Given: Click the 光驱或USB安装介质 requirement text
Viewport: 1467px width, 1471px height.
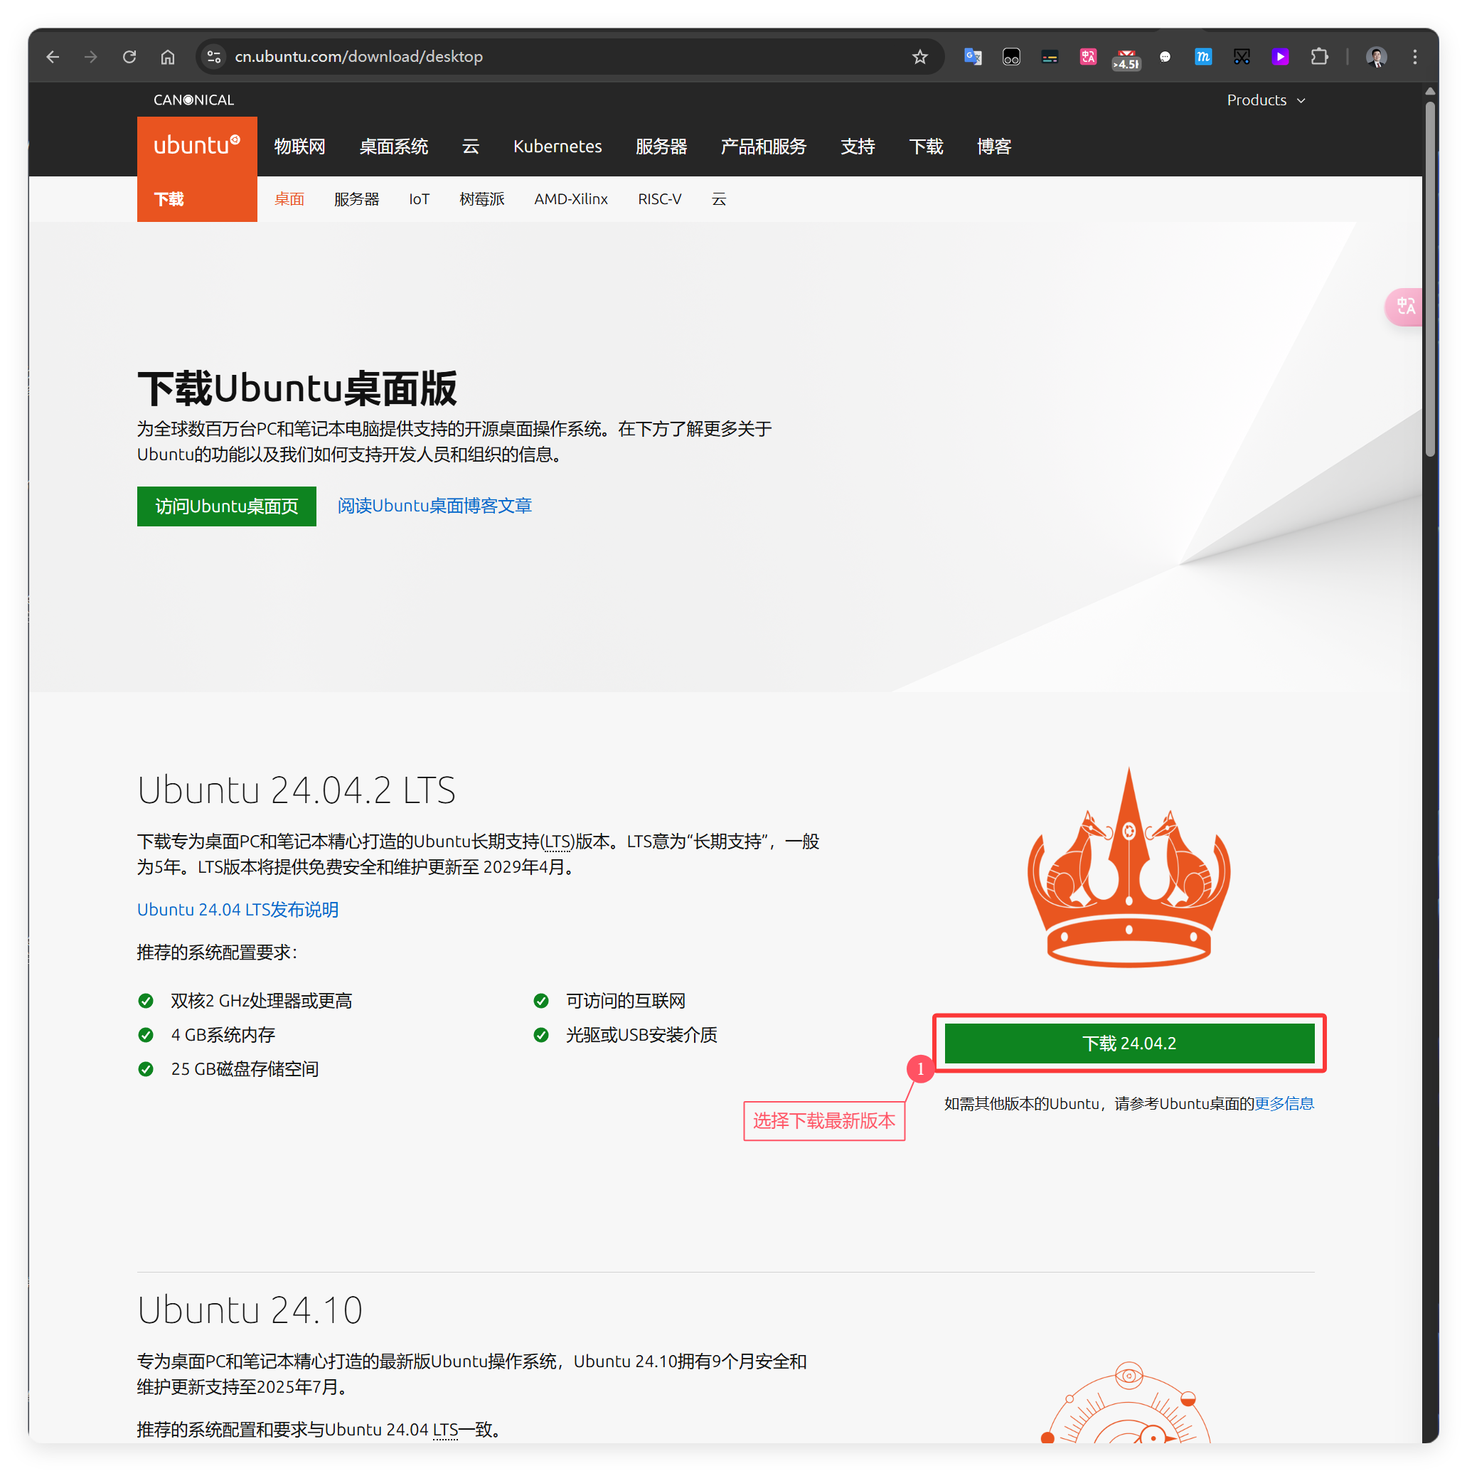Looking at the screenshot, I should pyautogui.click(x=641, y=1035).
